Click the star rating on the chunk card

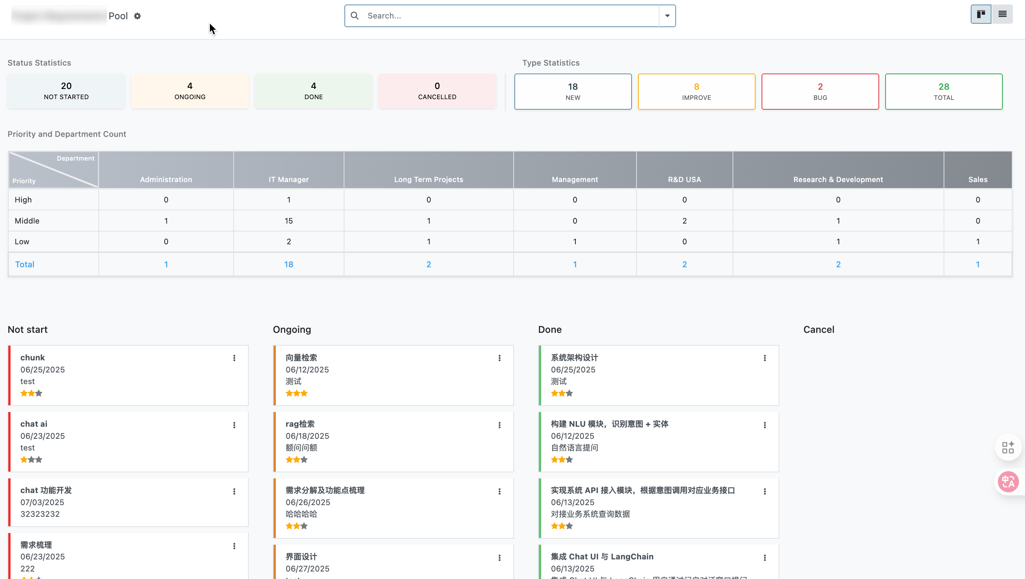coord(31,394)
